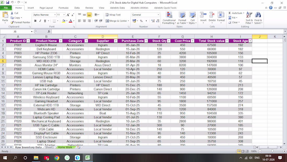The height and width of the screenshot is (162, 287).
Task: Open the Purchase Date filter dropdown
Action: [146, 41]
